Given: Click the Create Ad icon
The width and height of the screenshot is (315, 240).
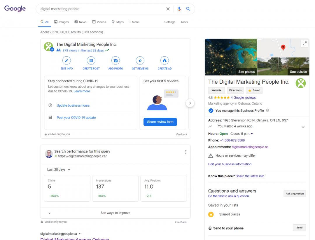Looking at the screenshot, I should [x=164, y=60].
